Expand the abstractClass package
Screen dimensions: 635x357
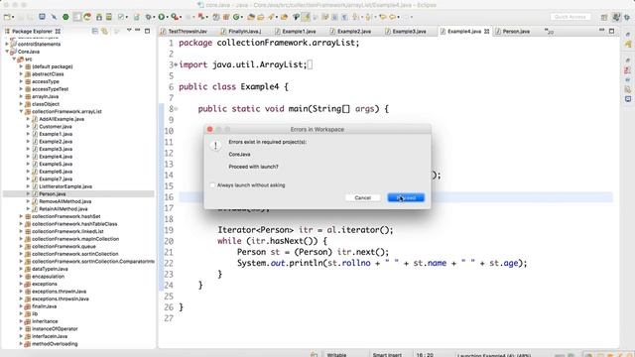[21, 74]
